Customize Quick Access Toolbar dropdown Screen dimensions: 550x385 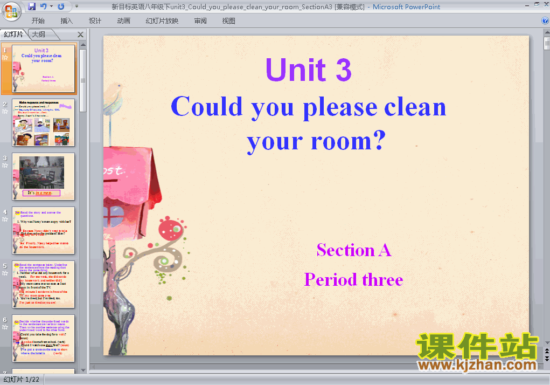pyautogui.click(x=76, y=6)
